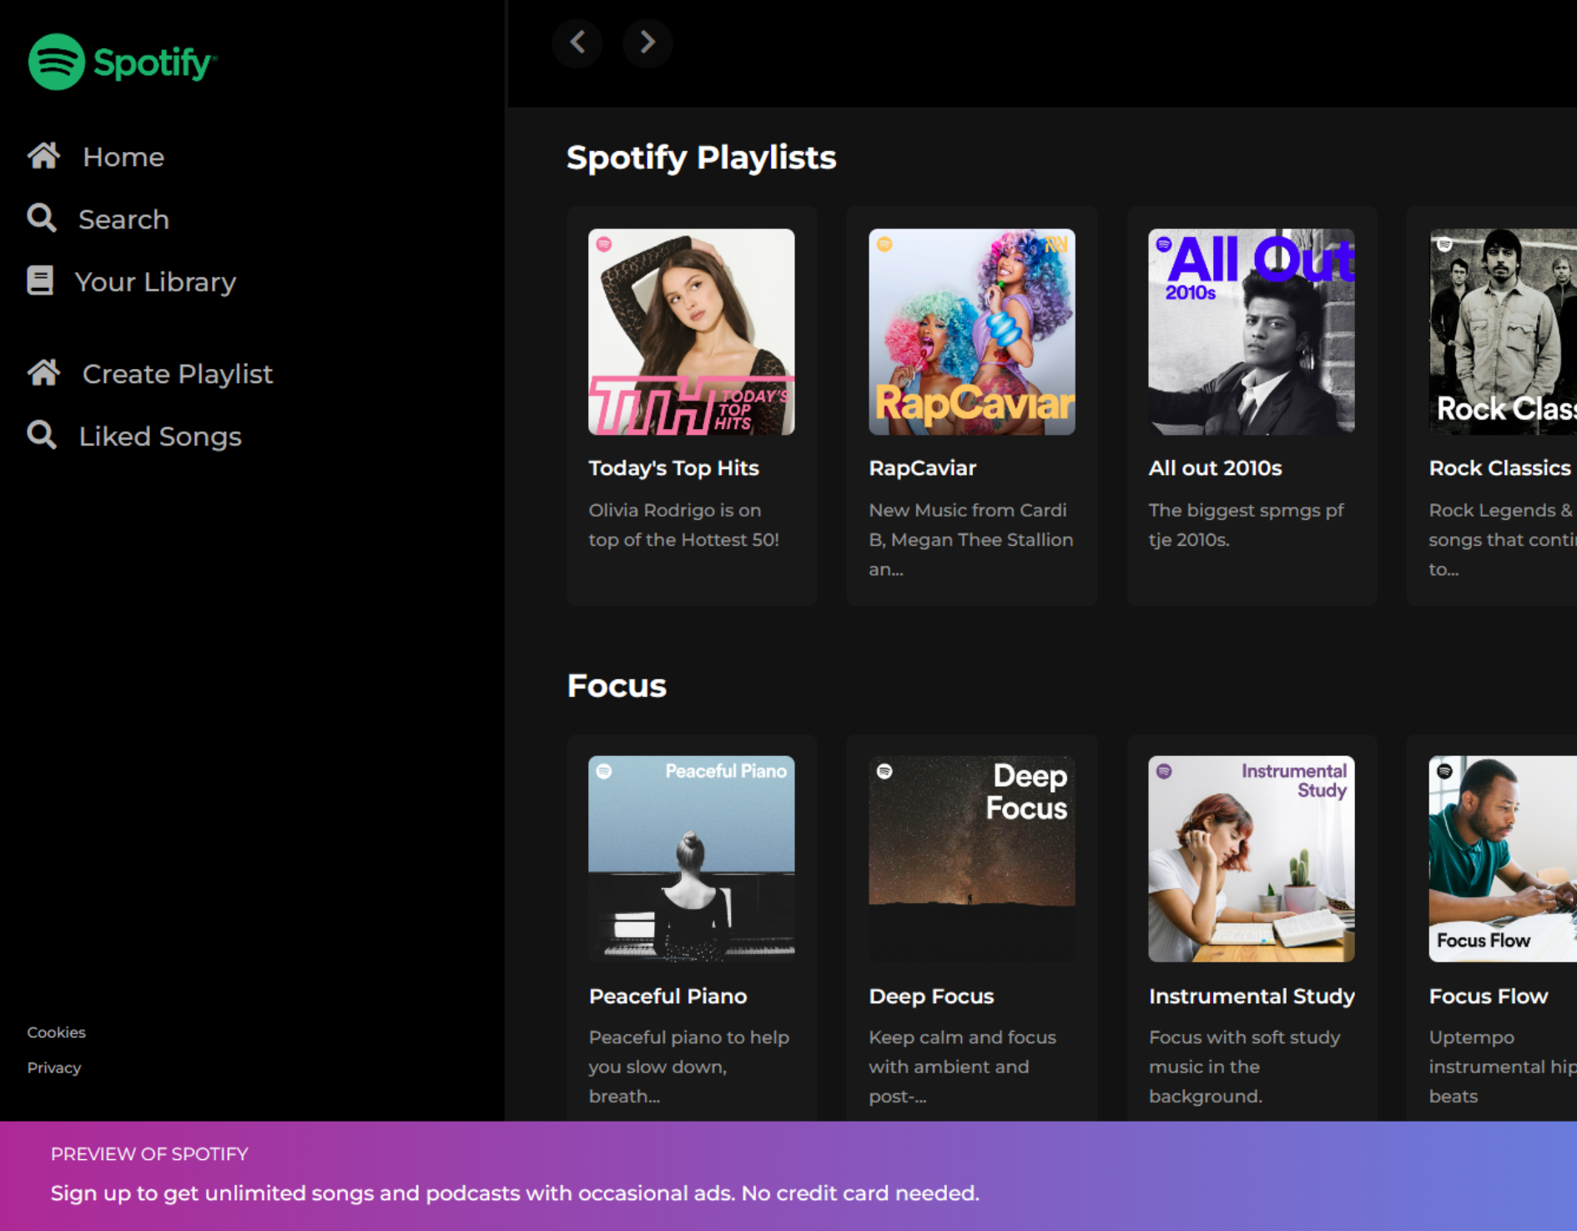Click the Peaceful Piano title
Viewport: 1577px width, 1231px height.
pyautogui.click(x=668, y=996)
